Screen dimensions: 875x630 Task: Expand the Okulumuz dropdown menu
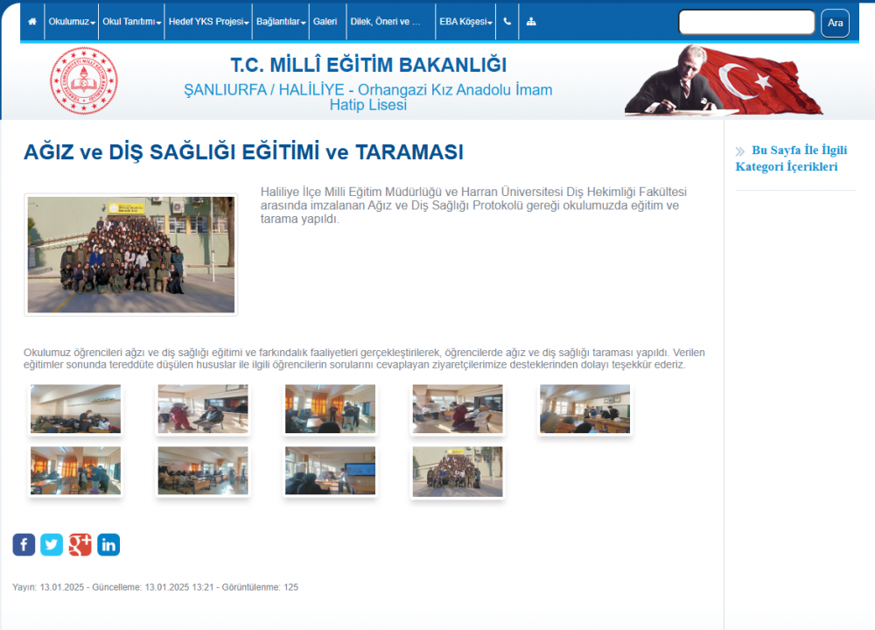click(72, 22)
